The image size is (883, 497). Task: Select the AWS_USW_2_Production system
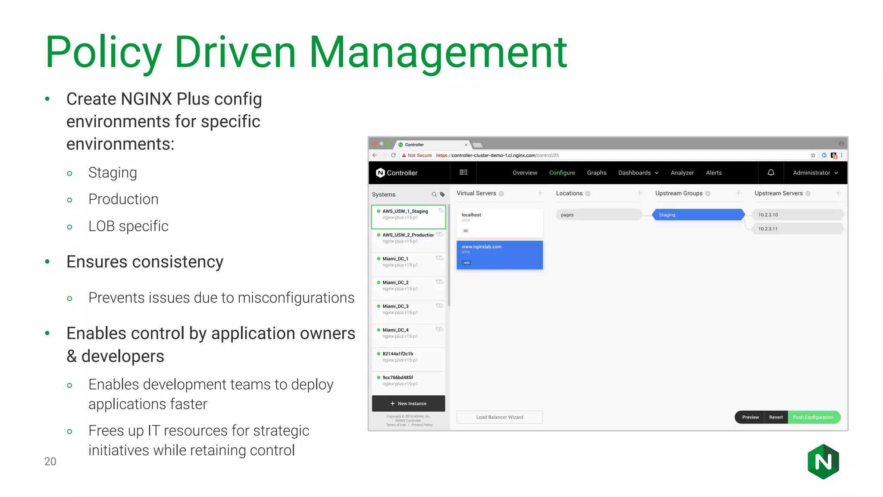pyautogui.click(x=408, y=240)
